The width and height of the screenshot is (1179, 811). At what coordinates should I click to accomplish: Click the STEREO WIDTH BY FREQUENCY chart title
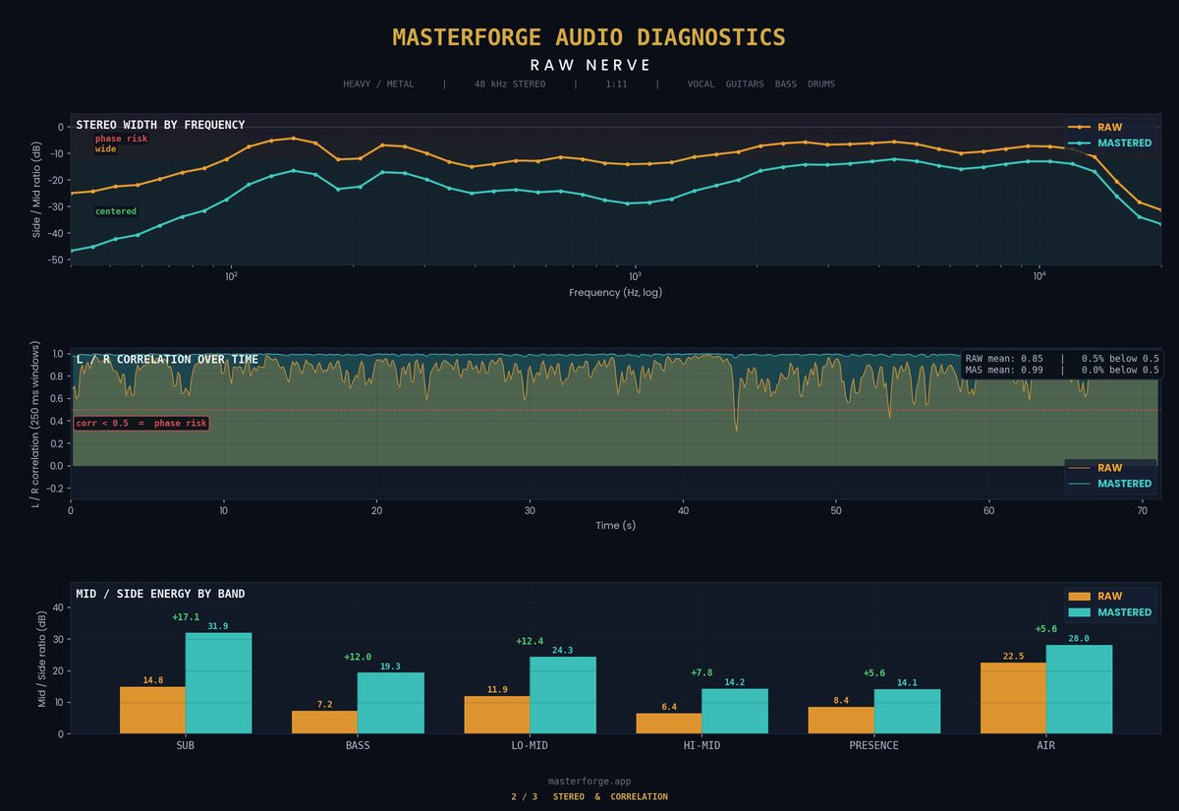pos(160,125)
